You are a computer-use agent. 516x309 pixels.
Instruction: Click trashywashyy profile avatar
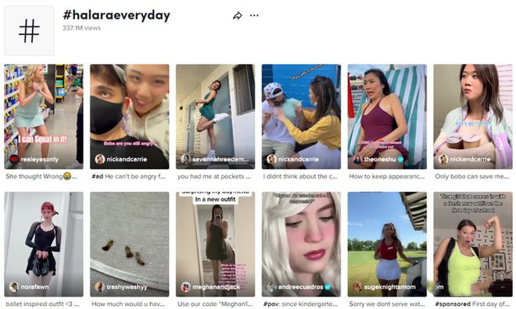[x=100, y=286]
